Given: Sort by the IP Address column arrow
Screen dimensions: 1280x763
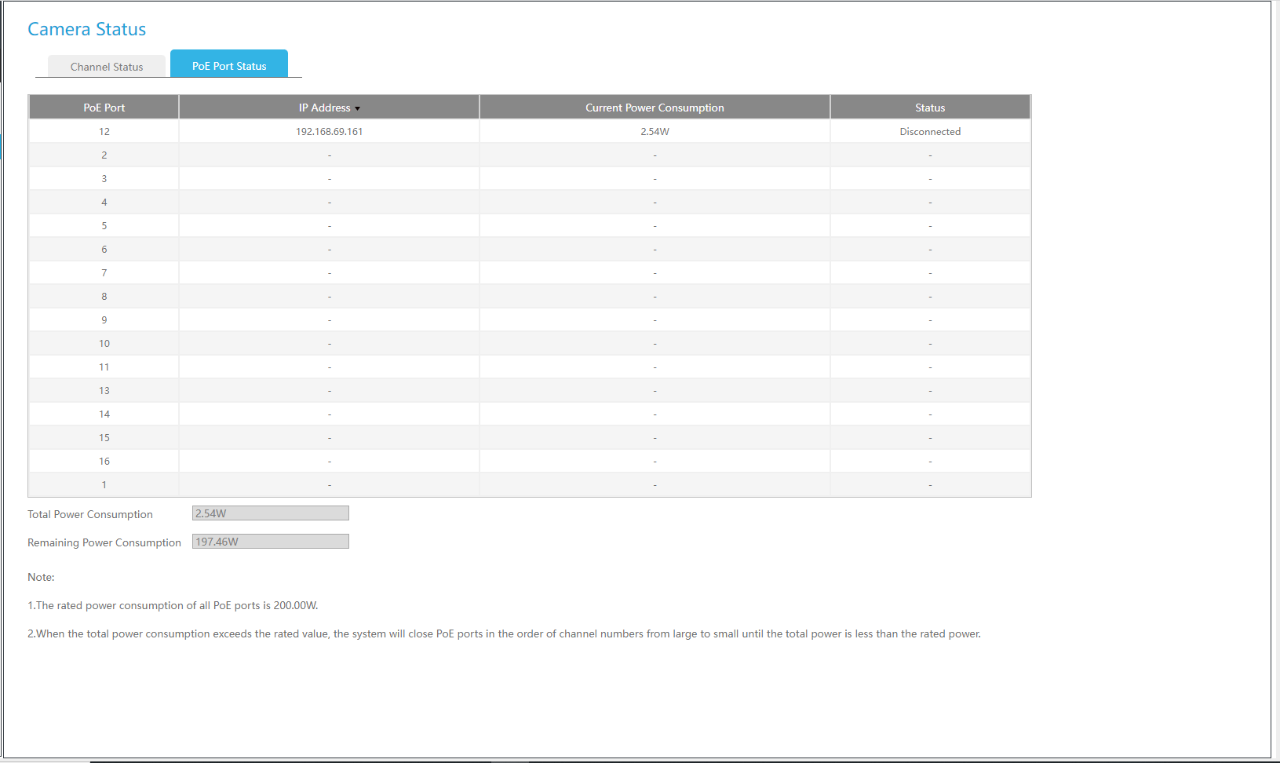Looking at the screenshot, I should (357, 108).
